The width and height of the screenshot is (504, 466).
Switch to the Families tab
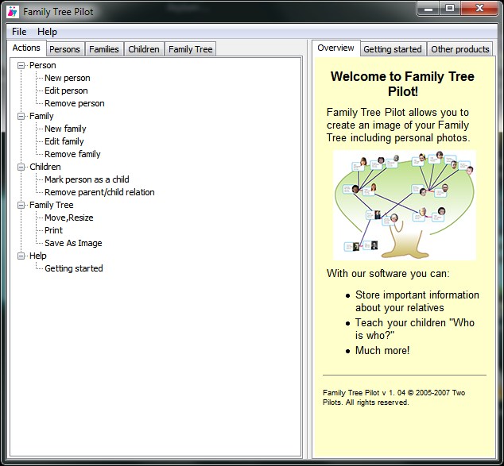click(x=104, y=49)
